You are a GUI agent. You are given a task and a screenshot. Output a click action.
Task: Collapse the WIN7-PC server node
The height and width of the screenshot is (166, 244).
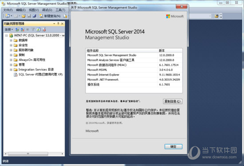[x=6, y=36]
